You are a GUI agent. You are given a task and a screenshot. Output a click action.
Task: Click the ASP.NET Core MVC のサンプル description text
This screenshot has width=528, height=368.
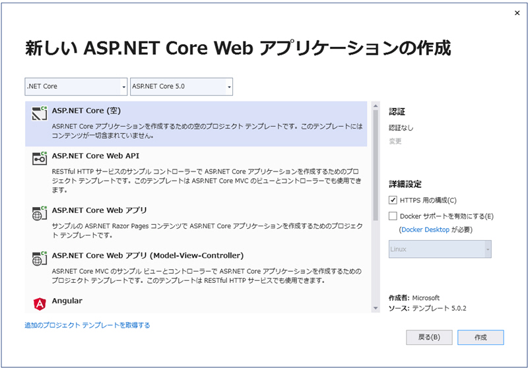[x=207, y=276]
